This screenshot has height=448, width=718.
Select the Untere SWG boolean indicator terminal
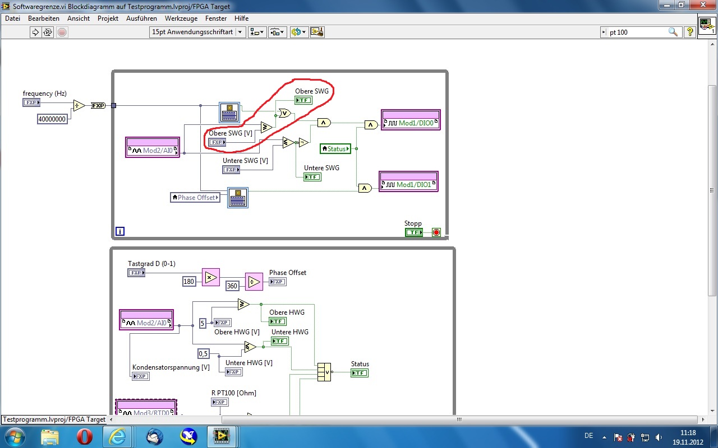[x=312, y=177]
